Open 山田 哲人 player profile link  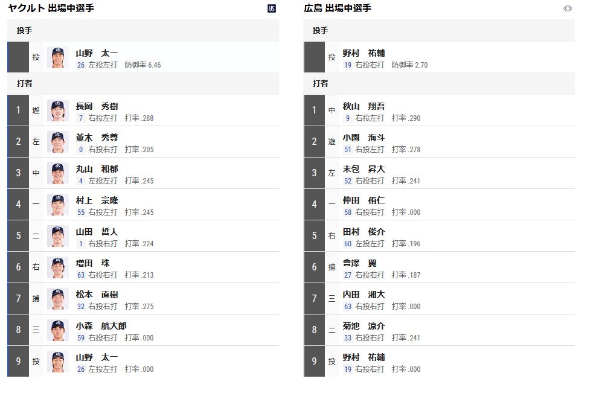(x=97, y=232)
